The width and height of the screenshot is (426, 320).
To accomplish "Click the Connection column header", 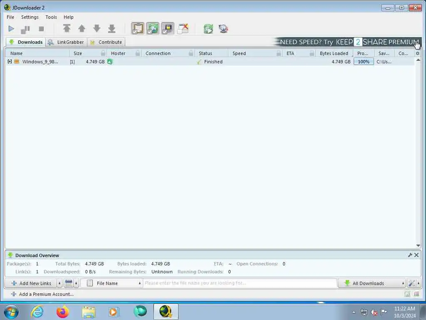I will (x=158, y=53).
